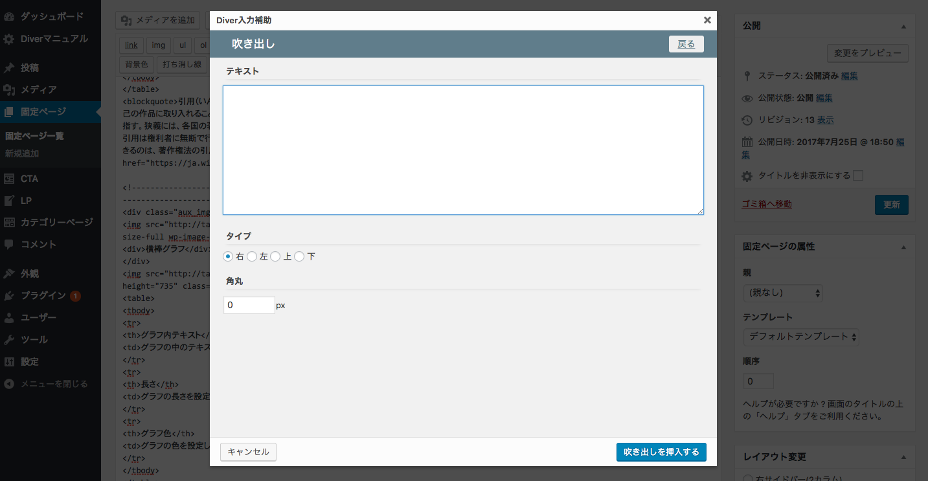This screenshot has height=481, width=928.
Task: Select the 下 balloon type radio
Action: tap(299, 257)
